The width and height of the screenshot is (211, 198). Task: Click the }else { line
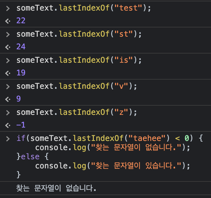32,157
